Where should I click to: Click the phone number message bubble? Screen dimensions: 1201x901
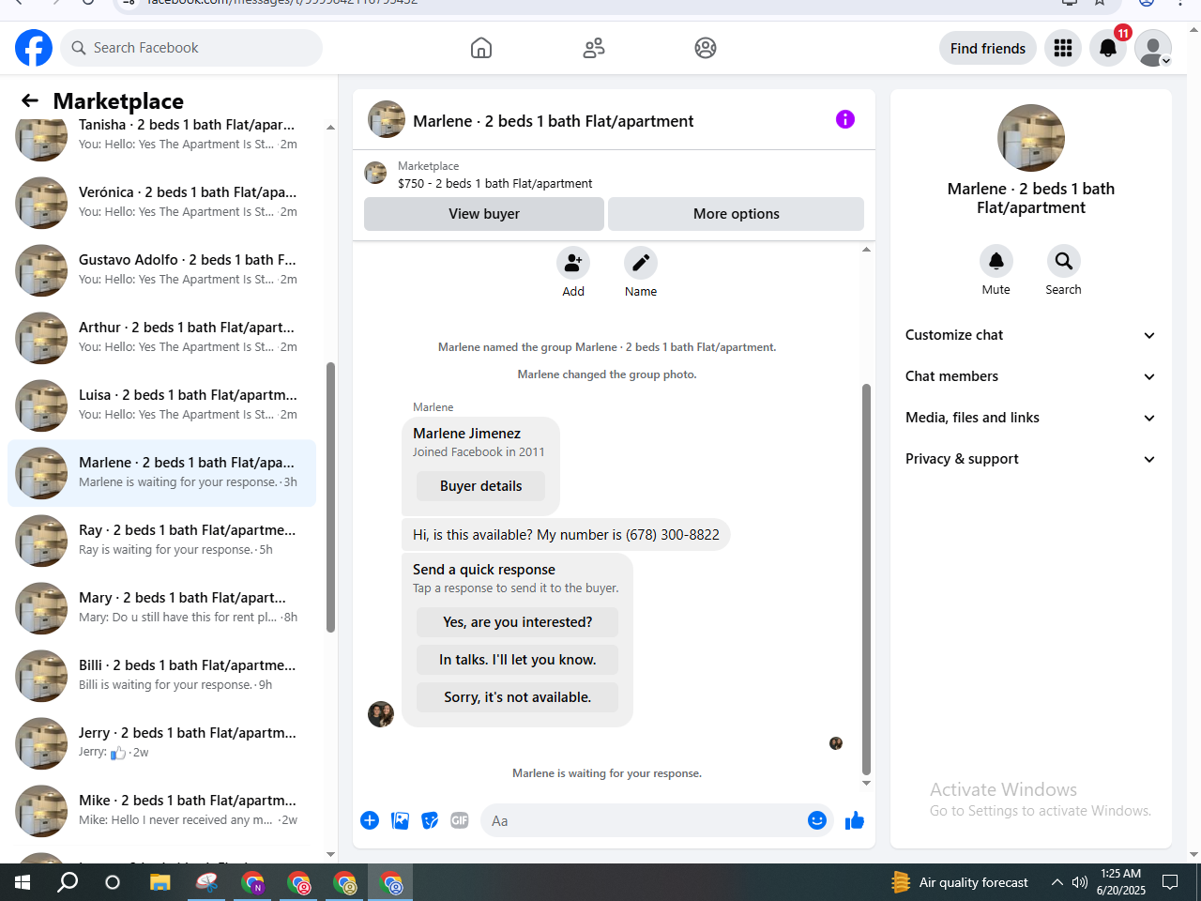coord(566,535)
